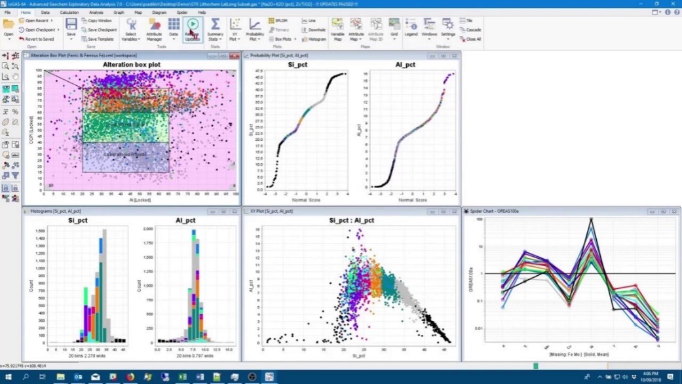Toggle the closed padlock lock-axes button

point(5,188)
